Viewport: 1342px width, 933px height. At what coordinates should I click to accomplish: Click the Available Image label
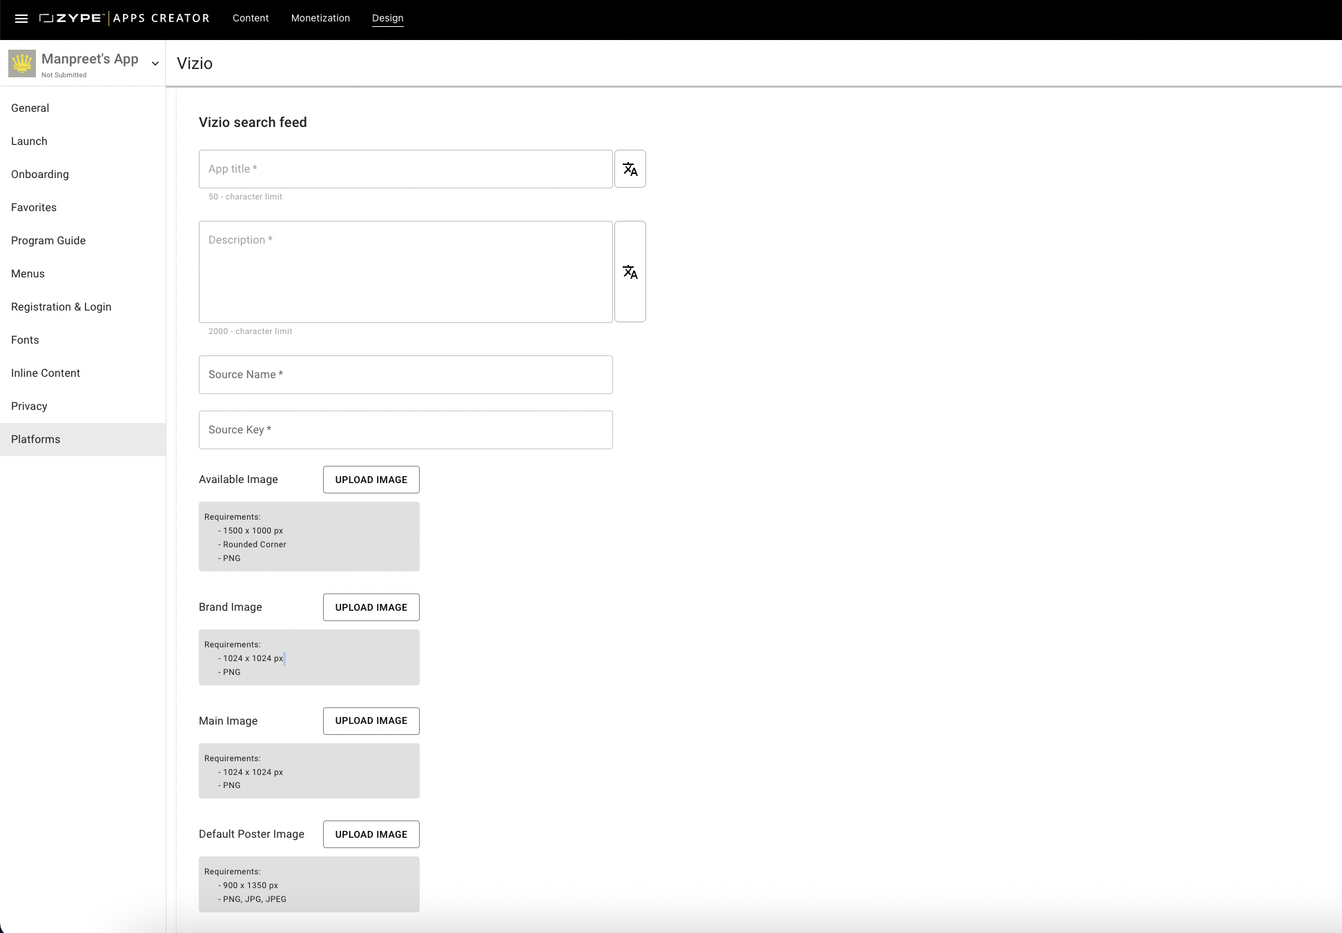238,480
